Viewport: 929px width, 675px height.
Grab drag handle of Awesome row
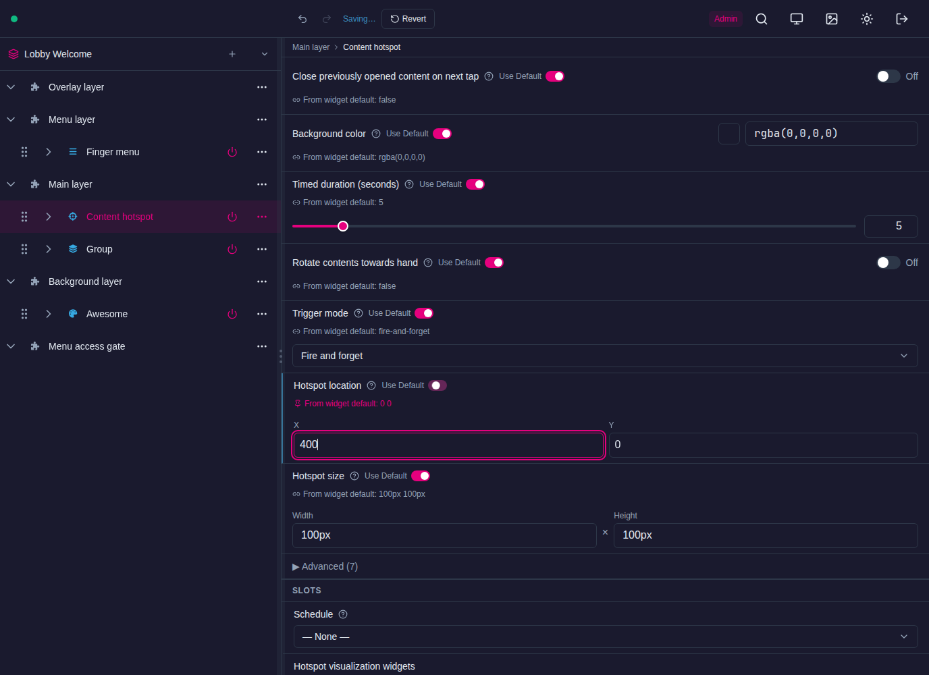[24, 314]
